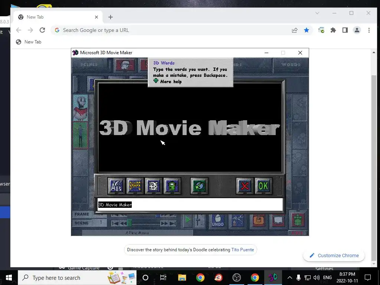Open the Windows Start menu
This screenshot has width=380, height=285.
tap(9, 278)
